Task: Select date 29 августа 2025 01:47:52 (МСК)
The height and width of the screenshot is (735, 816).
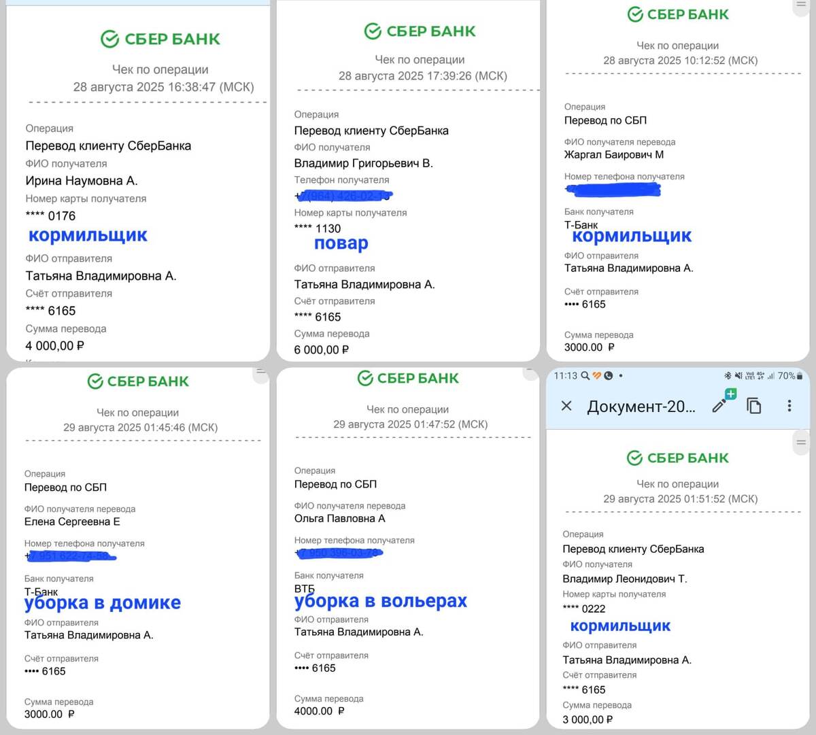Action: (x=411, y=424)
